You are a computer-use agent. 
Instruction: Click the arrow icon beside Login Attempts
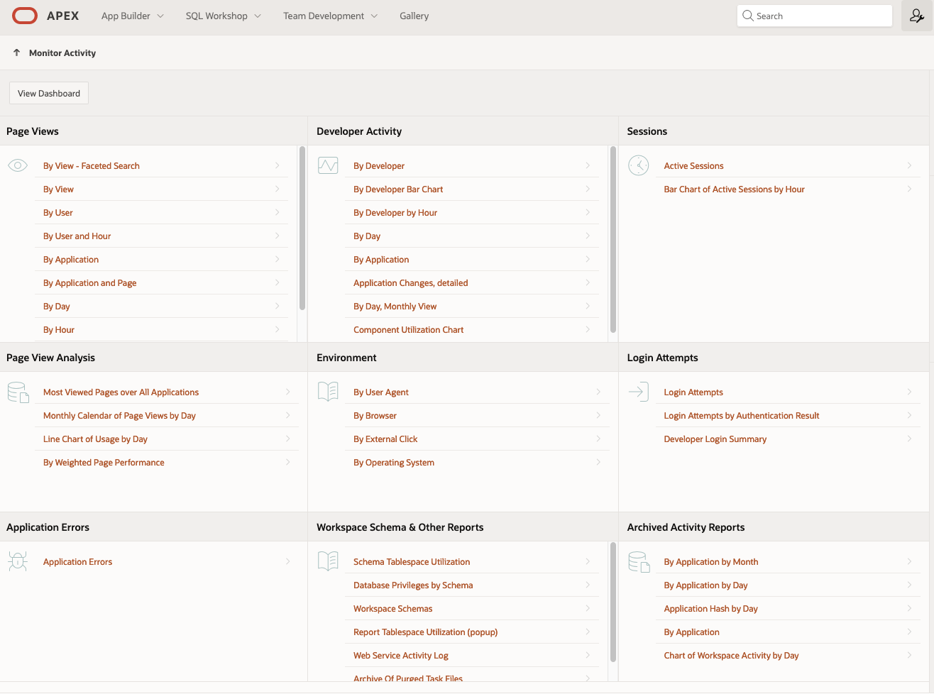[638, 390]
